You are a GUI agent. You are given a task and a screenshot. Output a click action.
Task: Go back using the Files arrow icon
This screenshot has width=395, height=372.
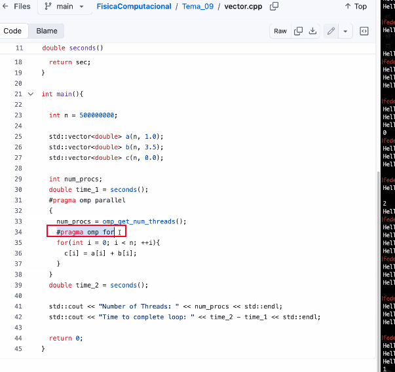5,7
